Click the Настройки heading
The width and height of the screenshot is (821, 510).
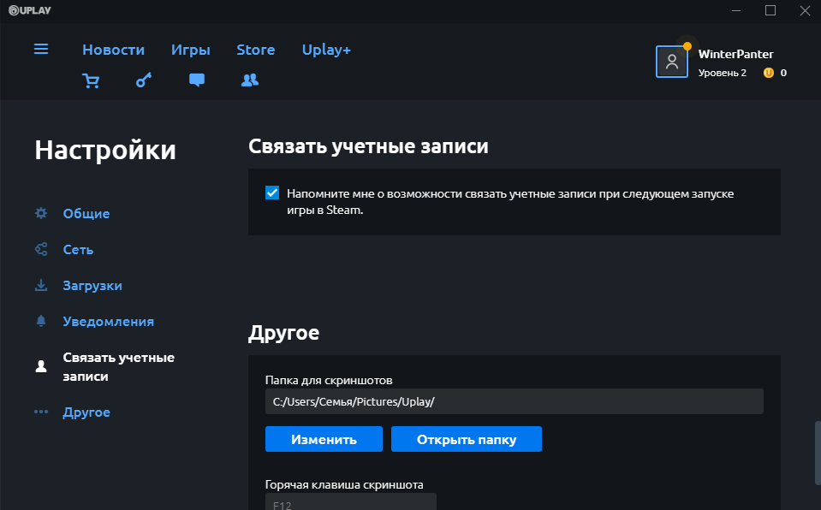point(105,150)
